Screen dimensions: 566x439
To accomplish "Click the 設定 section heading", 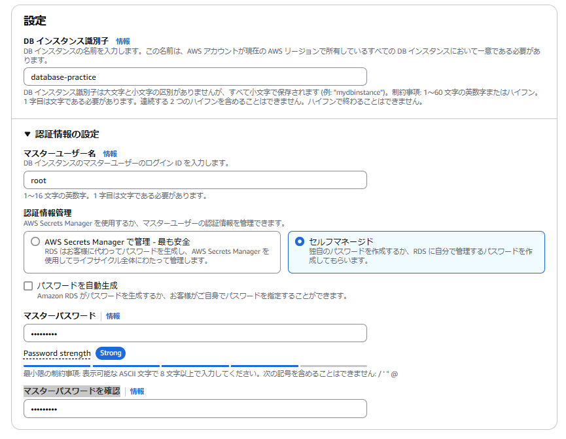I will coord(32,20).
